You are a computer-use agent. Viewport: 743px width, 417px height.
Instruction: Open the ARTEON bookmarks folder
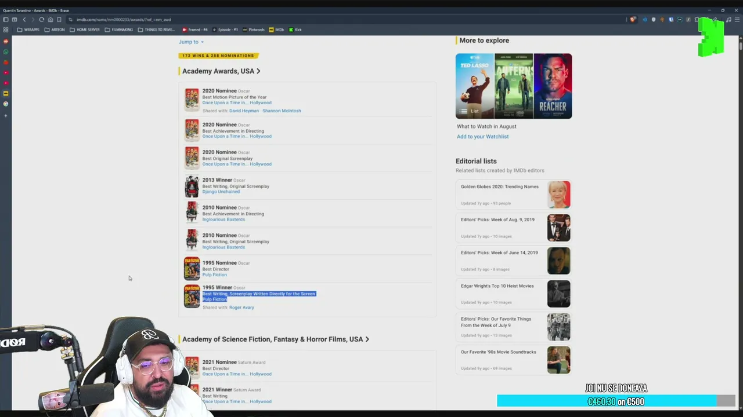point(55,30)
